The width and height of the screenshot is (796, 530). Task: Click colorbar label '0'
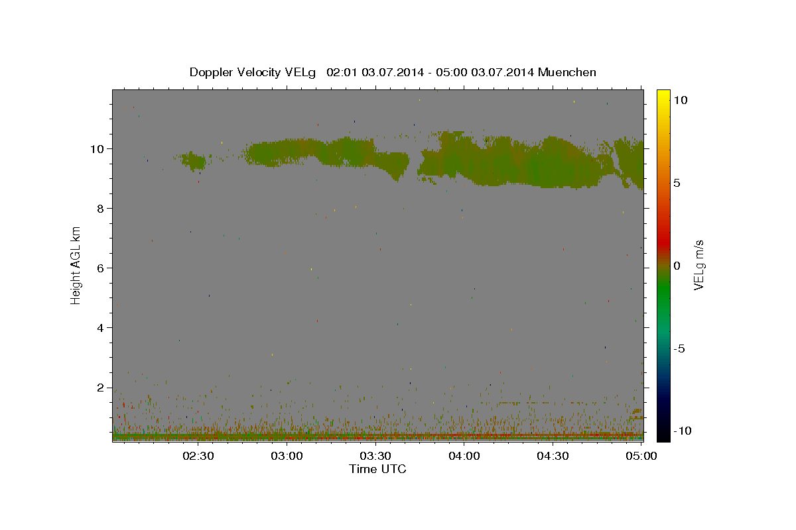pos(677,266)
